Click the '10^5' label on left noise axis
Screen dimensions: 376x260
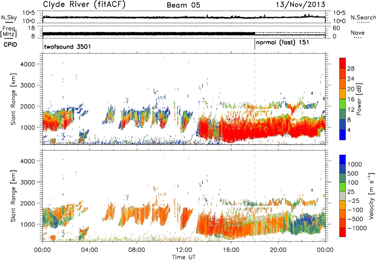29,13
